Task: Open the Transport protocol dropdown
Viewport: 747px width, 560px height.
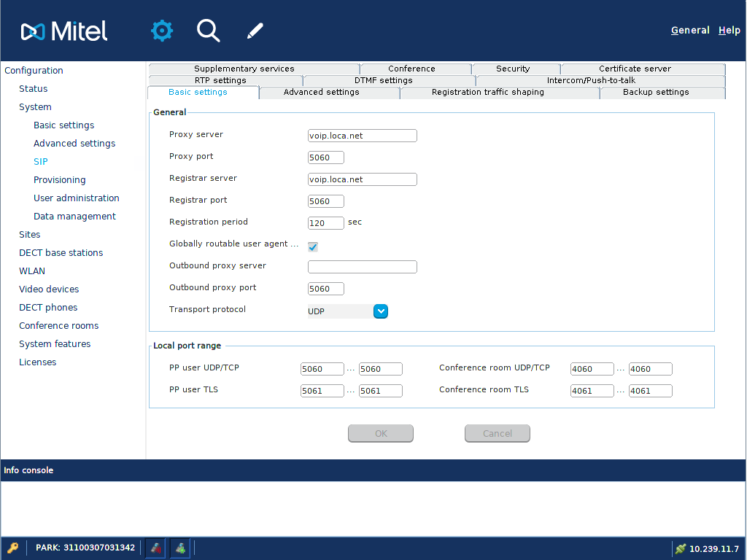Action: coord(380,311)
